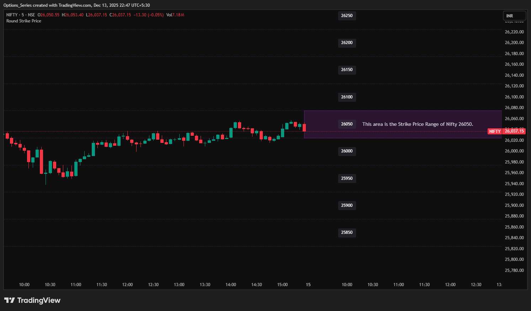531x311 pixels.
Task: Select the 25900 strike label box
Action: pos(347,205)
